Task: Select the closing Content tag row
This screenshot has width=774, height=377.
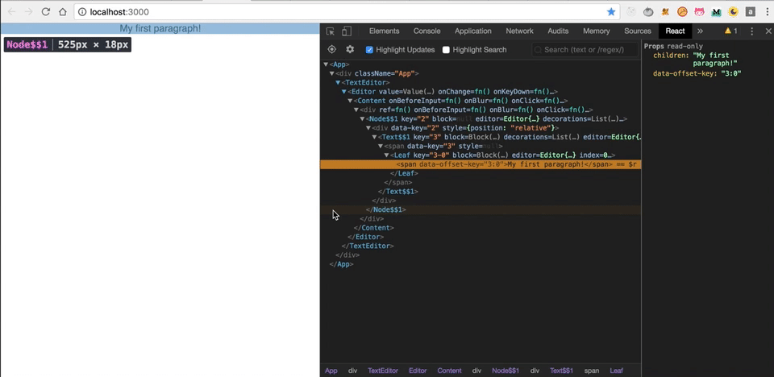Action: pos(481,228)
